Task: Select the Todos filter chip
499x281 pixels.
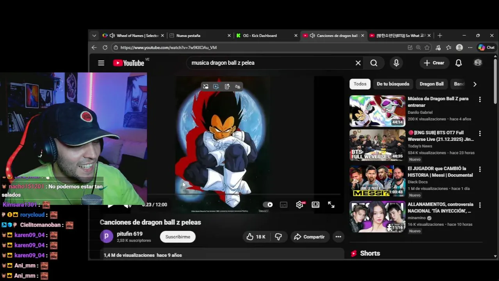Action: coord(360,84)
